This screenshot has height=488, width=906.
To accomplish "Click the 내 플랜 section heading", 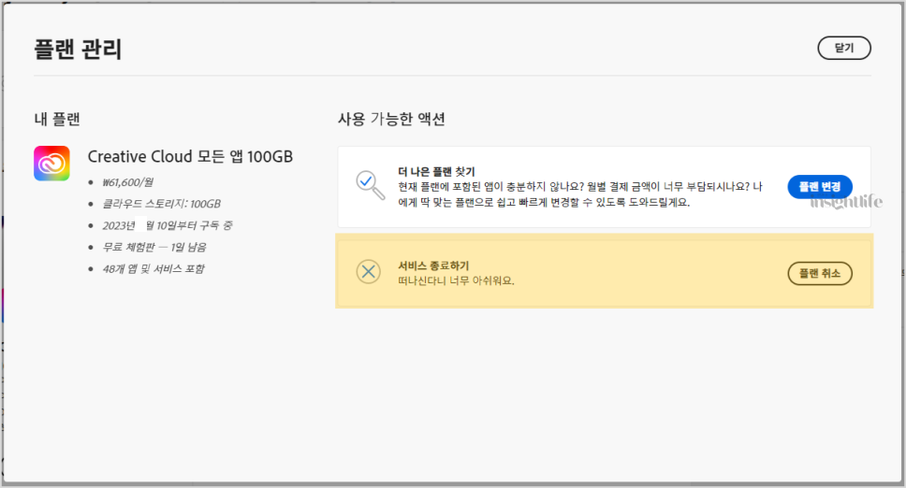I will pyautogui.click(x=56, y=120).
